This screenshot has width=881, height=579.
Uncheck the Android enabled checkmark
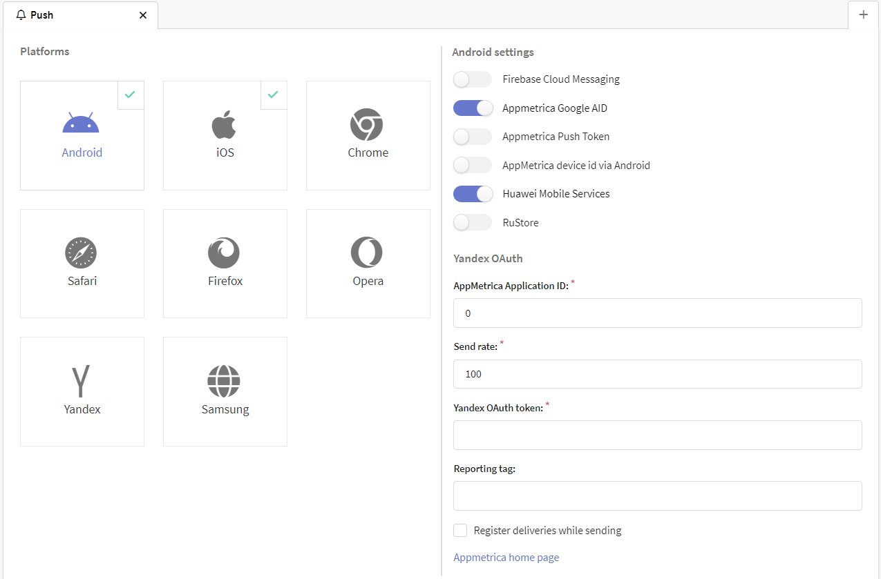tap(131, 95)
